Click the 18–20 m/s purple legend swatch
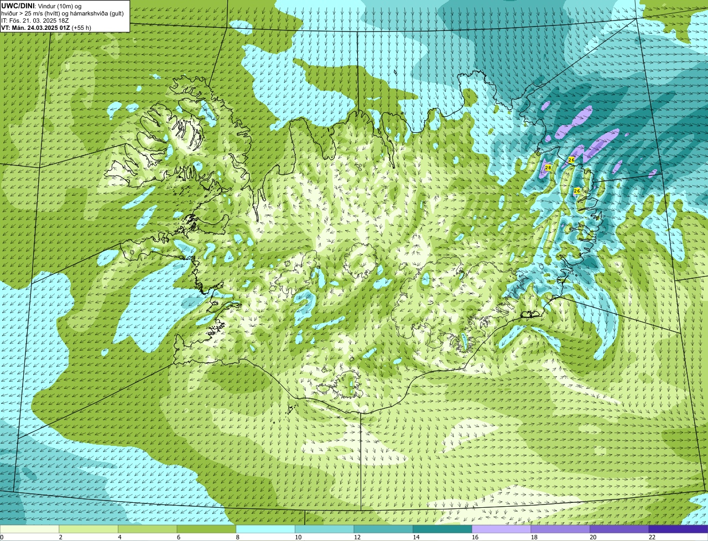Image resolution: width=708 pixels, height=541 pixels. (x=560, y=529)
